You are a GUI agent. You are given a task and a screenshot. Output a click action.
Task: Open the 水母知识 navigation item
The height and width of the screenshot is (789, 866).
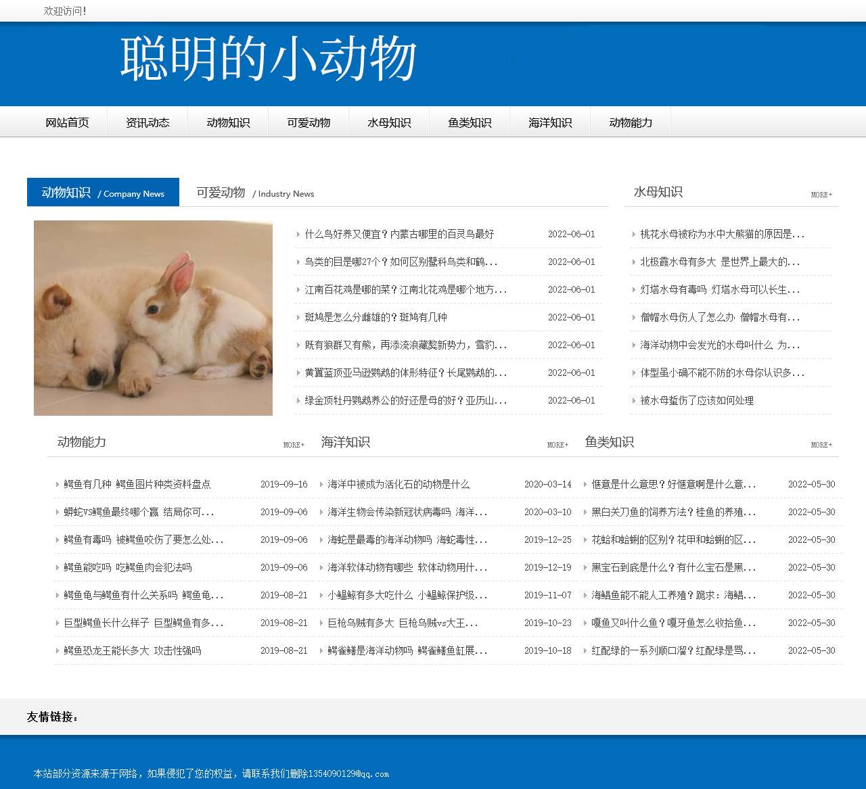(x=389, y=122)
